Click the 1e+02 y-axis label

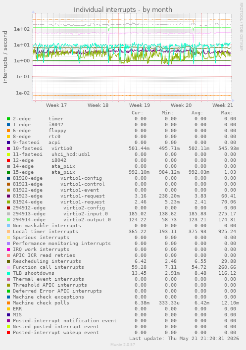22,29
